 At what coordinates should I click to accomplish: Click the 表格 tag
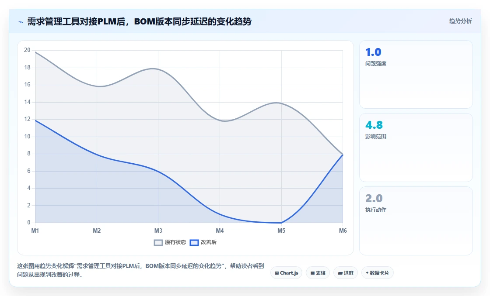pyautogui.click(x=318, y=273)
